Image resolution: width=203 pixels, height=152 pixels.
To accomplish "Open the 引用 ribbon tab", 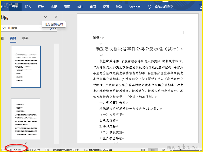I will click(x=67, y=7).
